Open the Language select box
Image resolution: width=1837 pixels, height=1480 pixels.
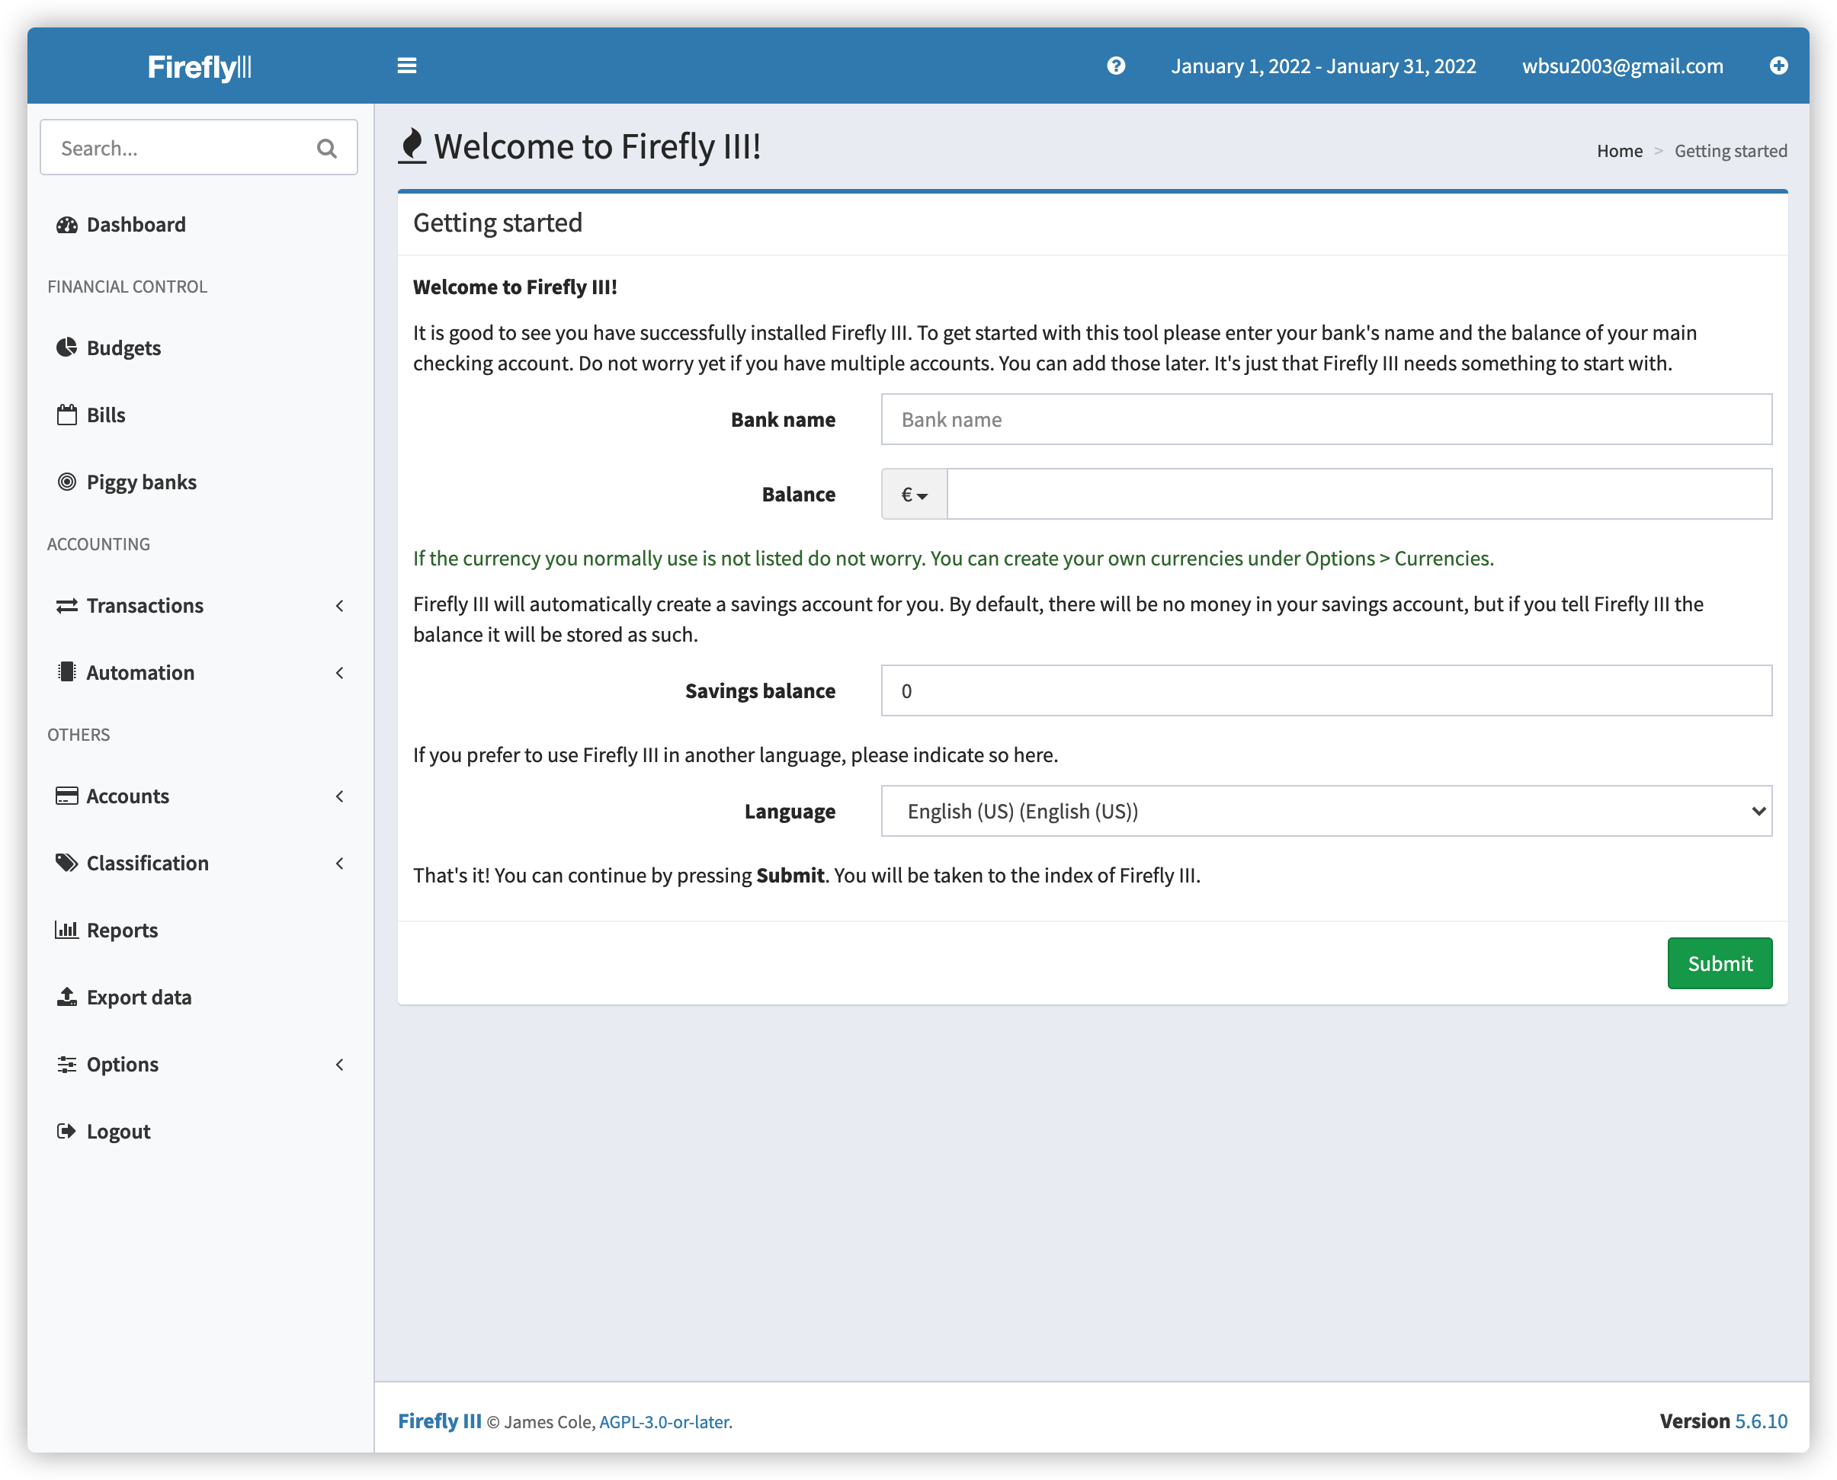[1326, 811]
